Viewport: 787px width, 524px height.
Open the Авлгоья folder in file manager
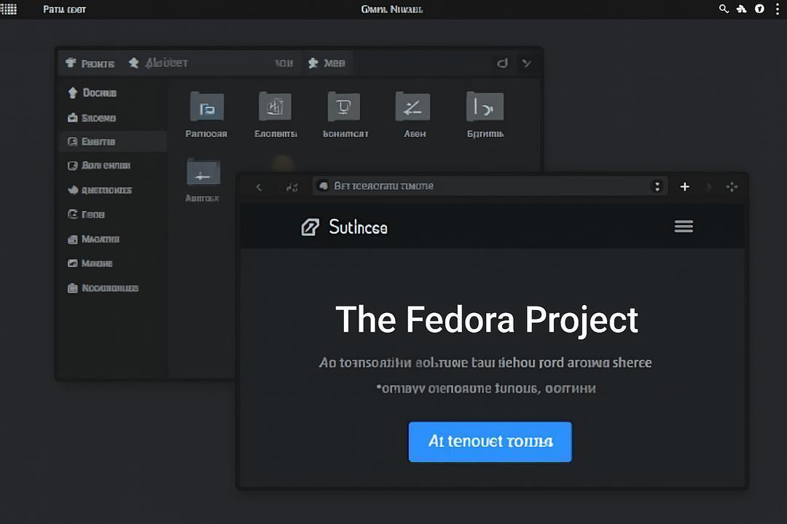(203, 180)
